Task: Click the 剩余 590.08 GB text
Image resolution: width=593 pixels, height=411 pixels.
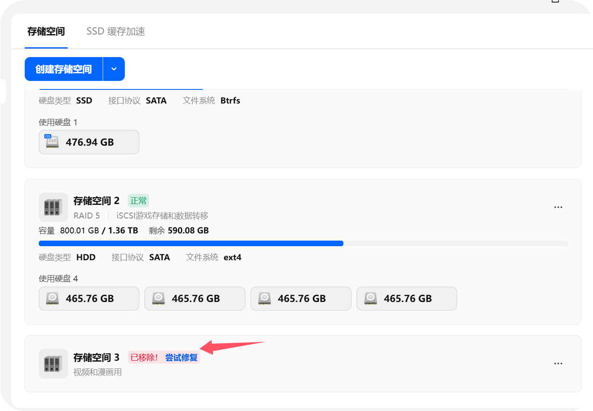Action: [179, 230]
